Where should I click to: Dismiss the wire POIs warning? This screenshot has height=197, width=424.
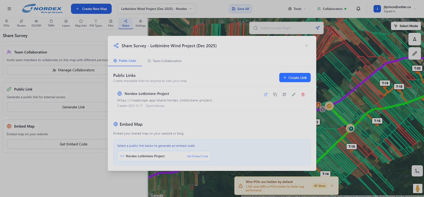tap(332, 186)
